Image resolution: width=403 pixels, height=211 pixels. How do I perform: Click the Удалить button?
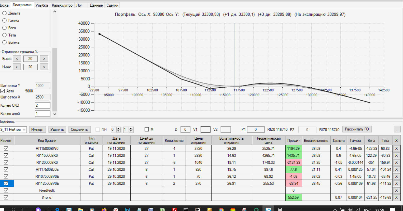click(57, 129)
